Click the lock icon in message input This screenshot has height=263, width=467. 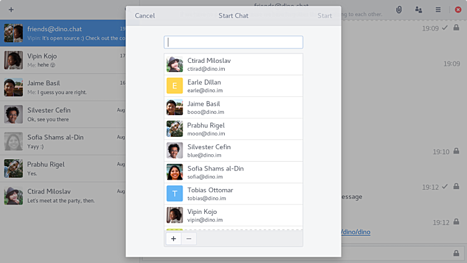(x=456, y=253)
